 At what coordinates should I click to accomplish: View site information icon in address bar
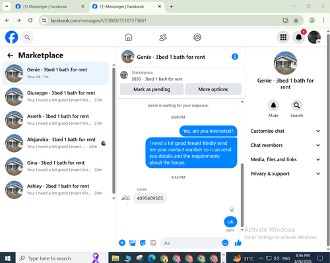click(44, 20)
